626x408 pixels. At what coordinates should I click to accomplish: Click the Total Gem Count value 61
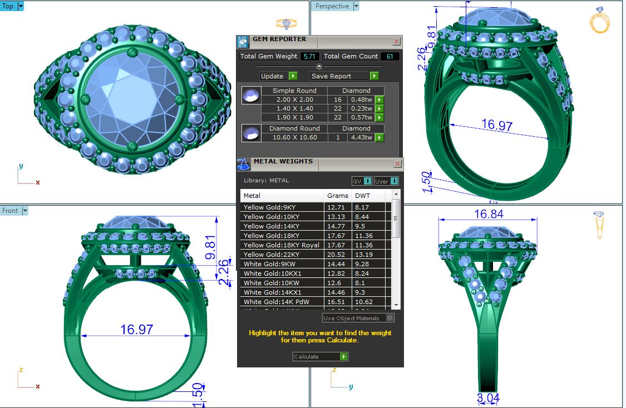390,57
